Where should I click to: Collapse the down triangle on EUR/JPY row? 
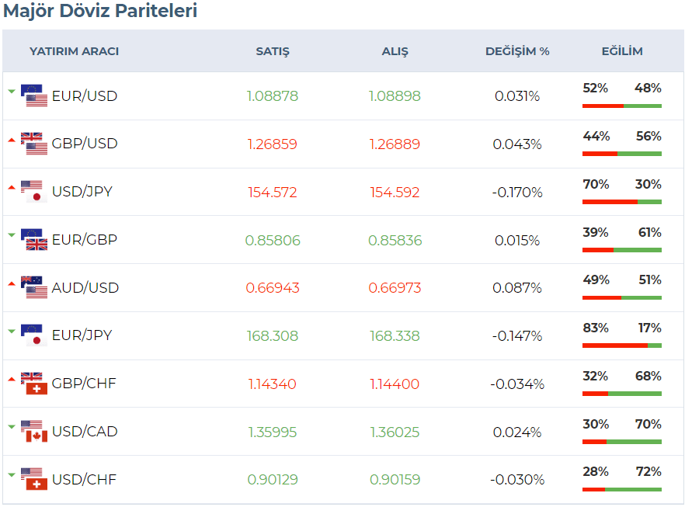tap(9, 330)
